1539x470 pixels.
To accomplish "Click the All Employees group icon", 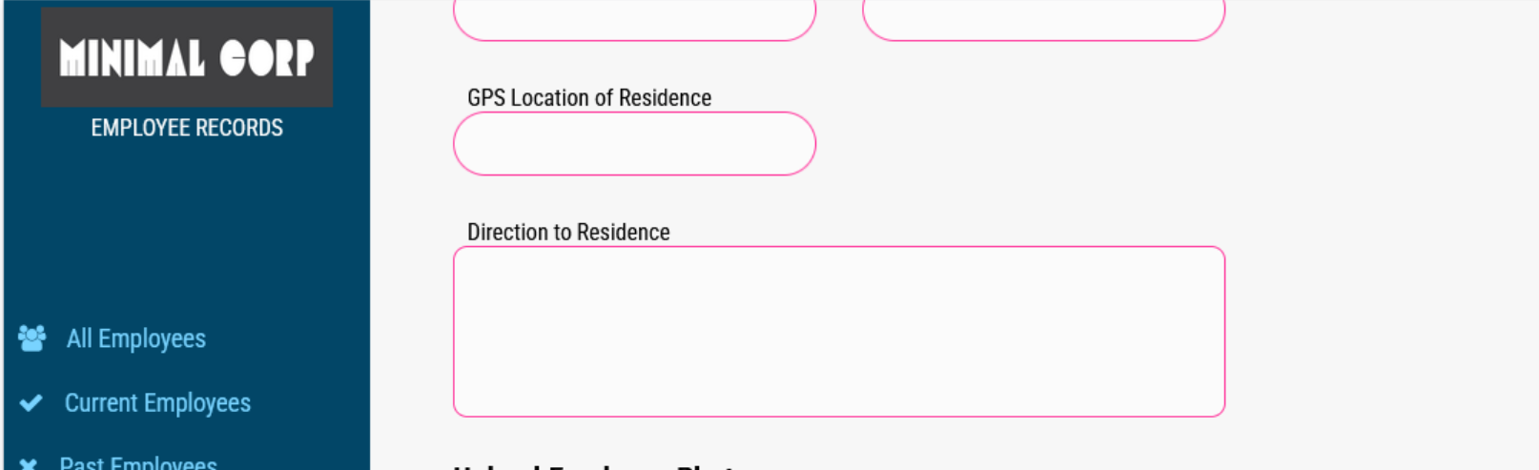I will [31, 338].
